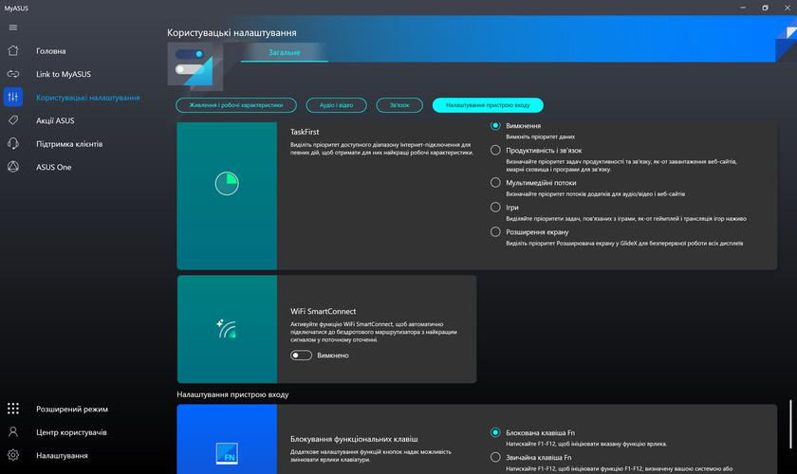Open Центр користувачів profile icon
Image resolution: width=797 pixels, height=474 pixels.
pos(13,432)
